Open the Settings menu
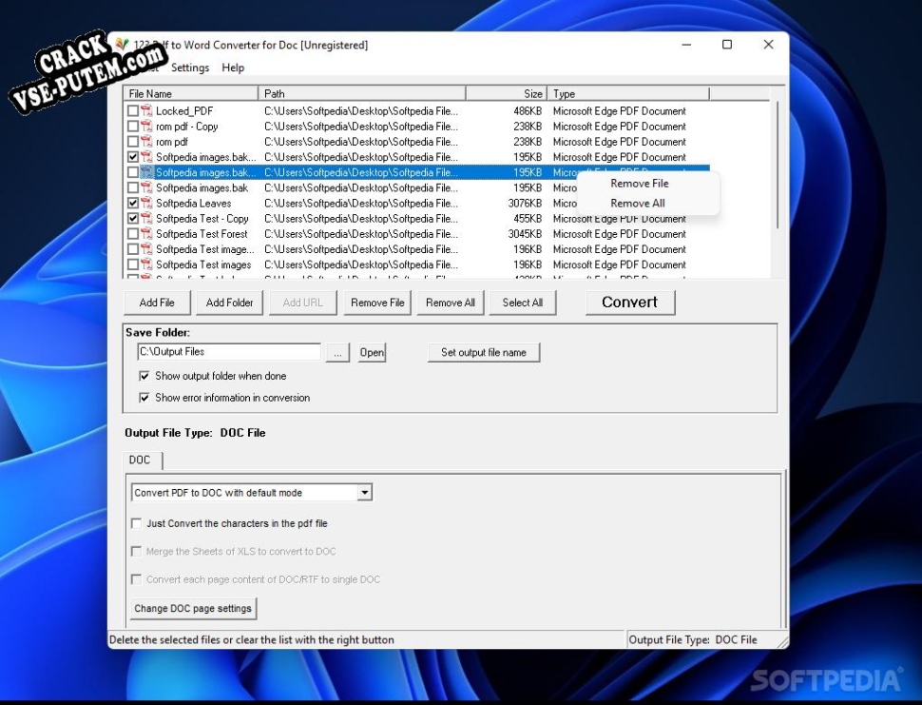The height and width of the screenshot is (705, 922). point(190,68)
